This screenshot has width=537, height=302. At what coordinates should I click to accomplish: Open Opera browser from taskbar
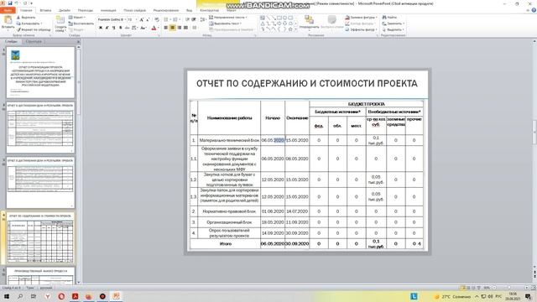point(61,296)
